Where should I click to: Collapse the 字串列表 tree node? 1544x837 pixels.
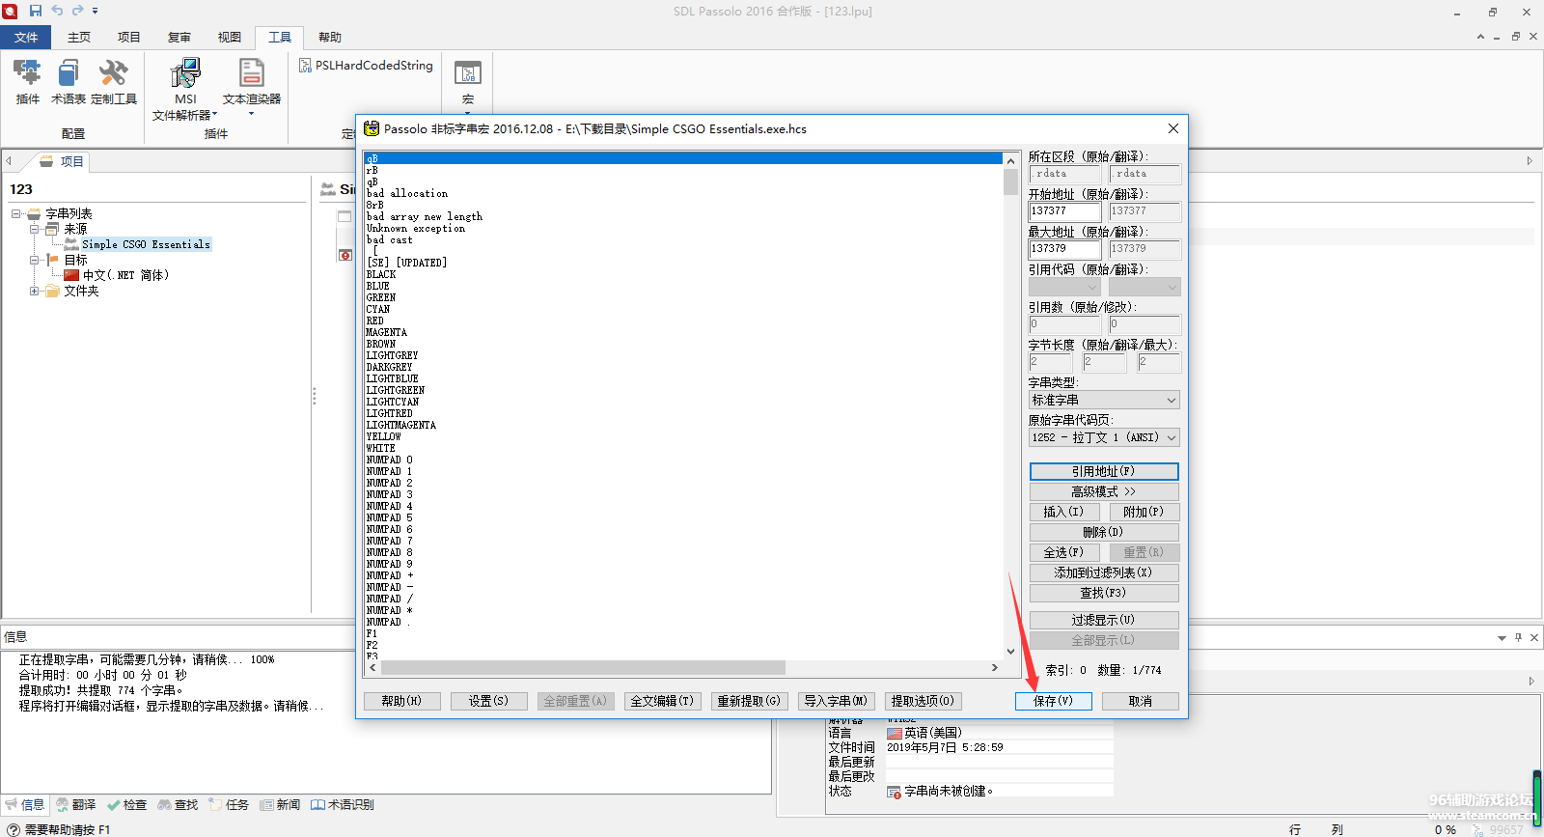[16, 213]
